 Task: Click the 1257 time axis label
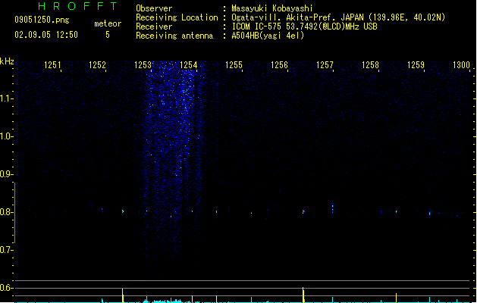pyautogui.click(x=325, y=64)
